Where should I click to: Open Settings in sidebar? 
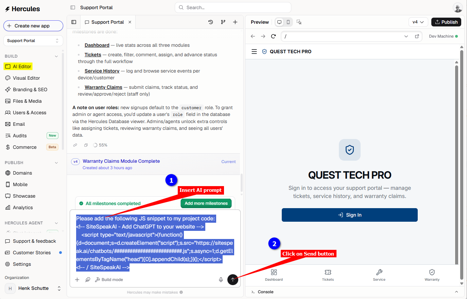(18, 264)
